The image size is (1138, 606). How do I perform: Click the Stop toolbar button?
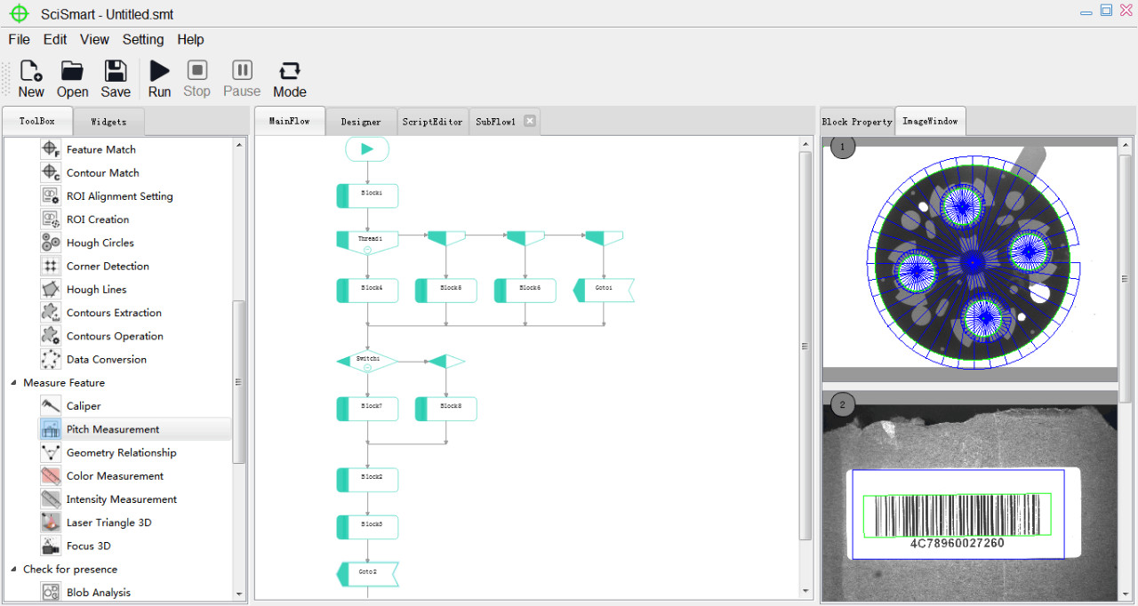pyautogui.click(x=196, y=79)
